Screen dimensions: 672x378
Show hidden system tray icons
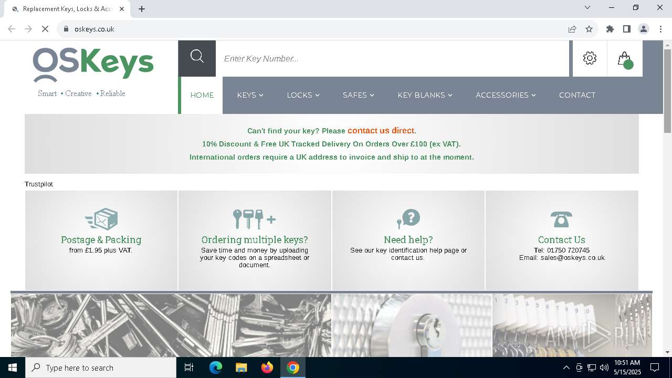[566, 367]
